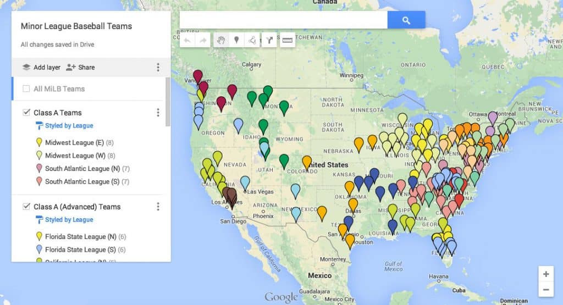Select the add marker tool

coord(236,40)
